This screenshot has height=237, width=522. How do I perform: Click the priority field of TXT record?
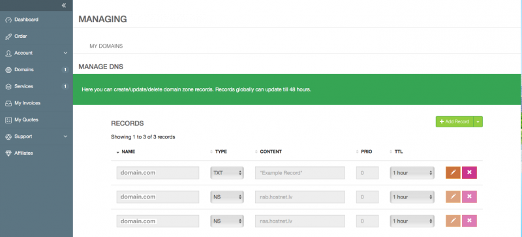coord(367,173)
